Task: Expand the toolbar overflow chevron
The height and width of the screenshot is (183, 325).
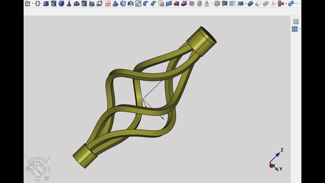Action: (300, 4)
